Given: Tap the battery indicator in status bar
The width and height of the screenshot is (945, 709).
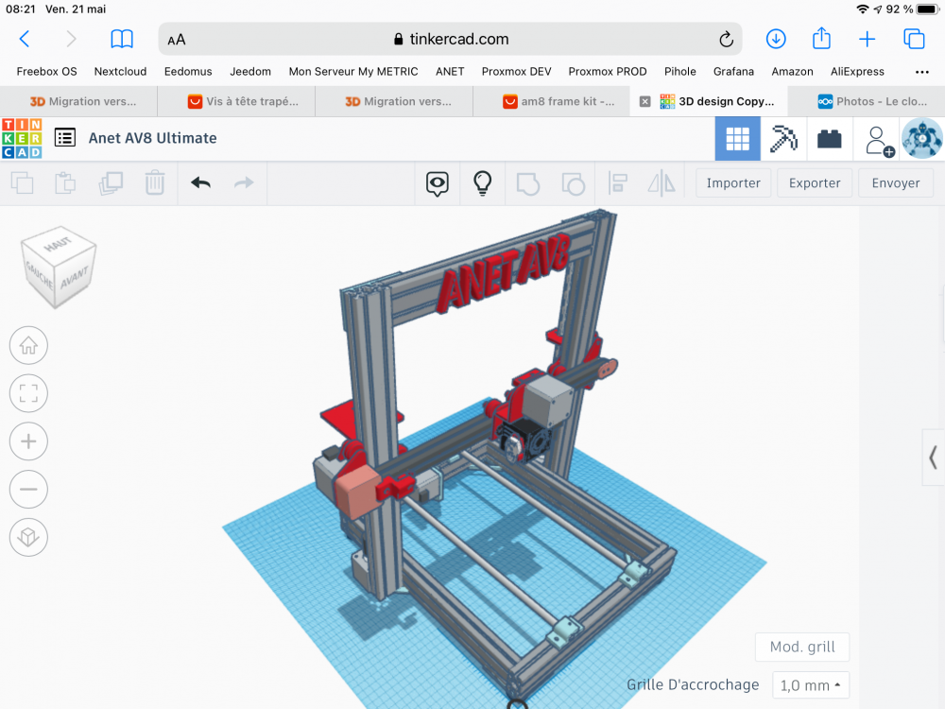Looking at the screenshot, I should [928, 9].
